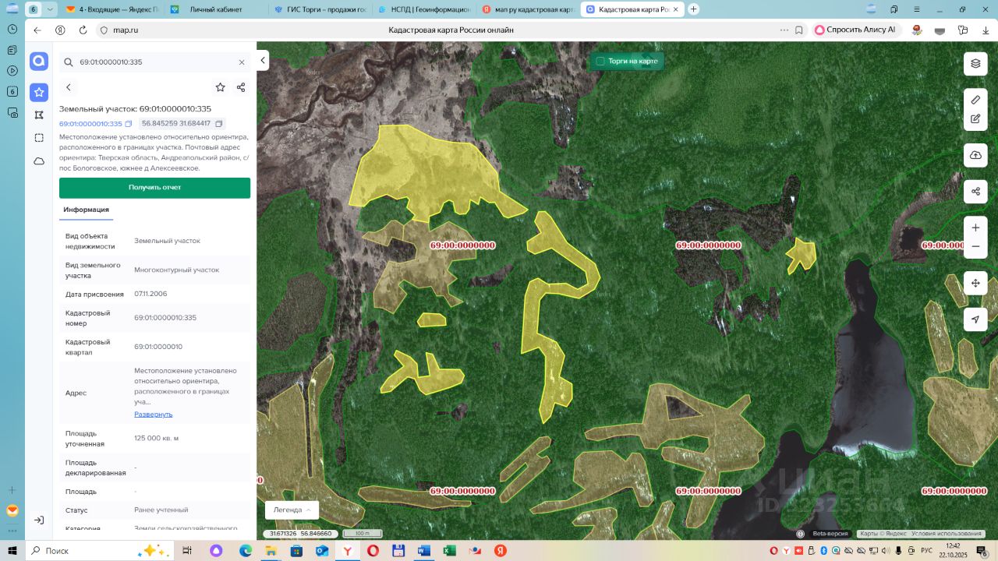The width and height of the screenshot is (998, 561).
Task: Click the Развернуть address link
Action: [153, 415]
